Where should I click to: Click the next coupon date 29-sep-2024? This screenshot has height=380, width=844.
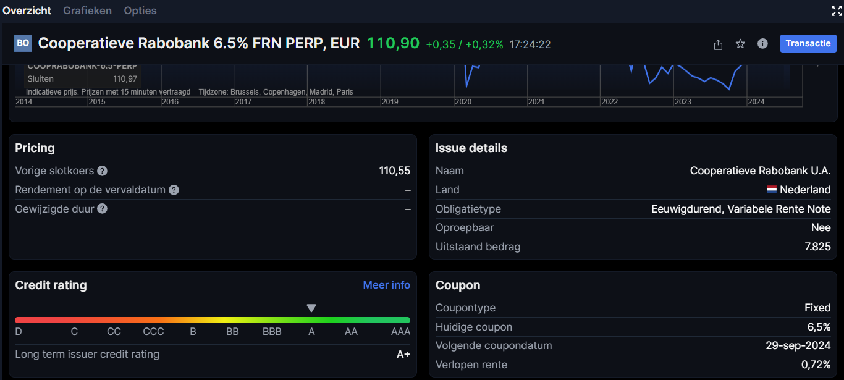[798, 345]
